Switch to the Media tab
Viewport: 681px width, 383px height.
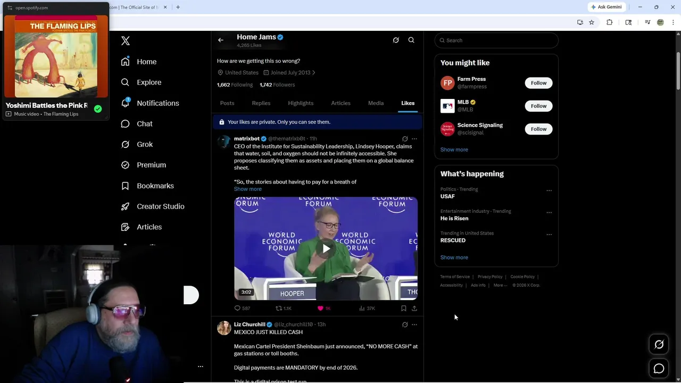(376, 103)
